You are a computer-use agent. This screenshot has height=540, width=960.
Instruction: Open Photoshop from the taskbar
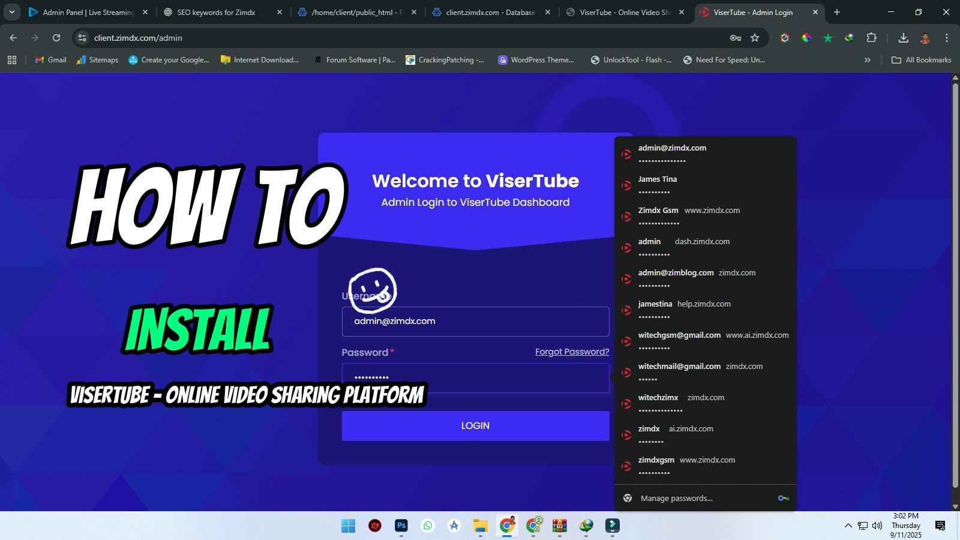(401, 526)
